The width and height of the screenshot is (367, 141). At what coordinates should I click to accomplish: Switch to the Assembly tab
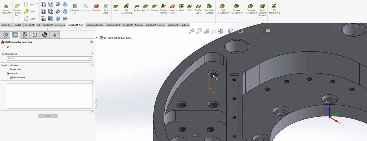pyautogui.click(x=6, y=25)
